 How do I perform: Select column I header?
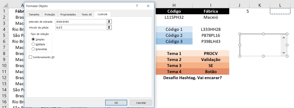(211, 5)
